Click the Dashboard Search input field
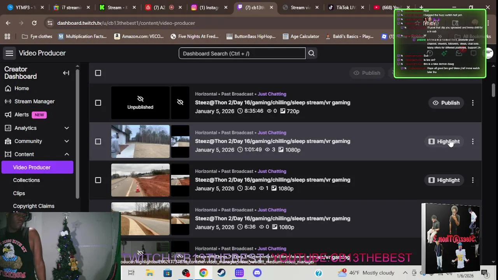The width and height of the screenshot is (498, 280). (242, 53)
